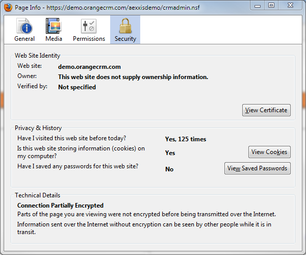
Task: Switch to the Permissions tab label
Action: 89,39
